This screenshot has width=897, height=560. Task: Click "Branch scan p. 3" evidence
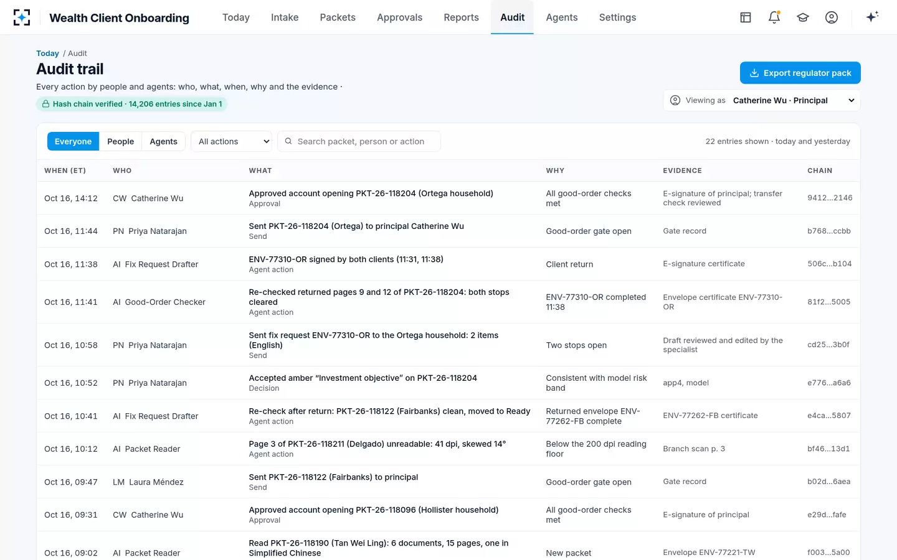pos(694,449)
